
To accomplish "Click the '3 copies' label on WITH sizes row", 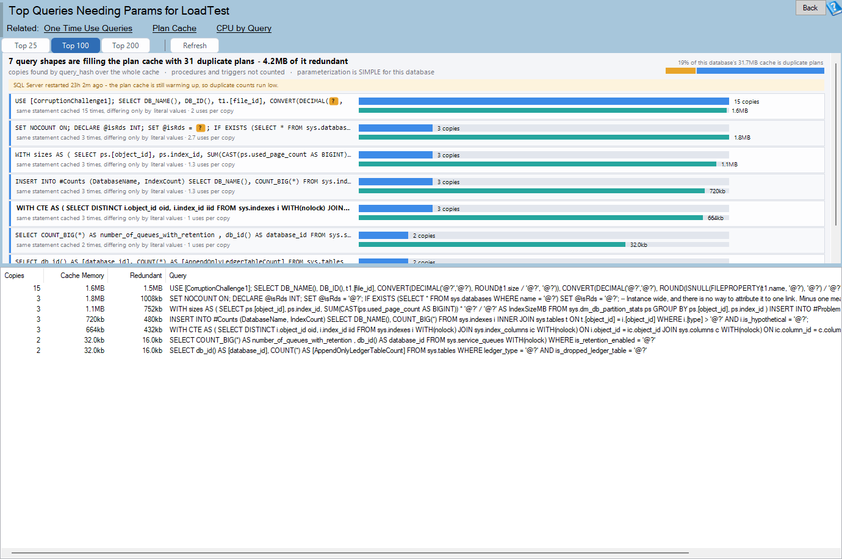I will (x=448, y=155).
